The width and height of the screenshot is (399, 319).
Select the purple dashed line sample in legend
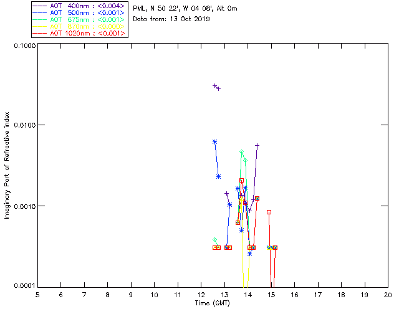(40, 6)
